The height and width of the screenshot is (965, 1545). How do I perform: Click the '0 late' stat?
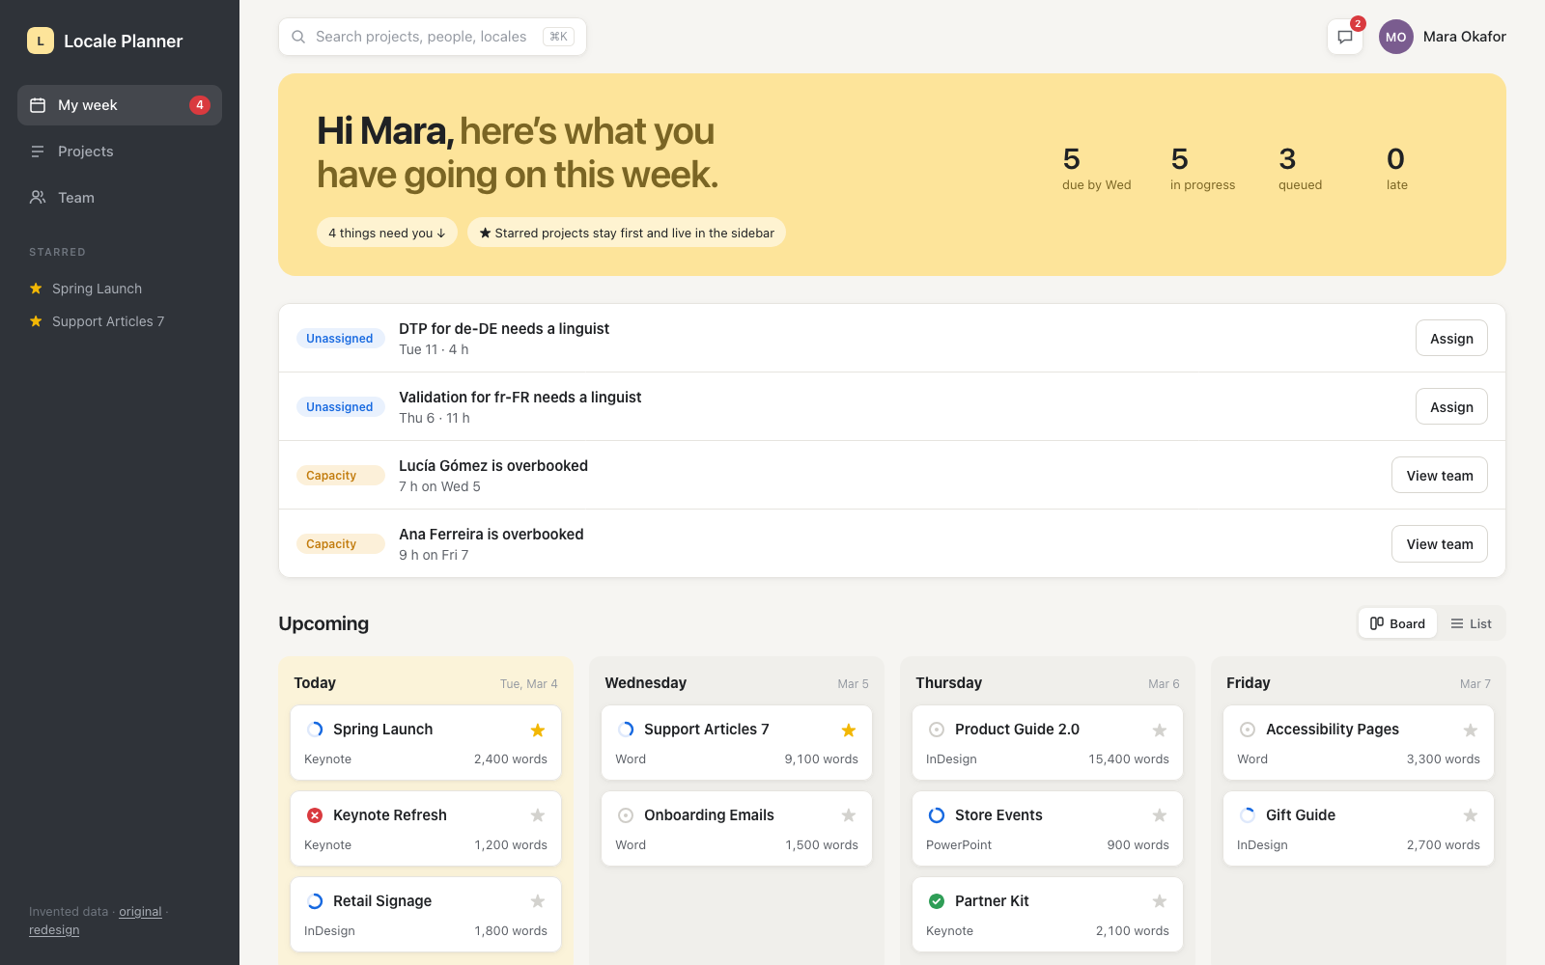click(1396, 169)
